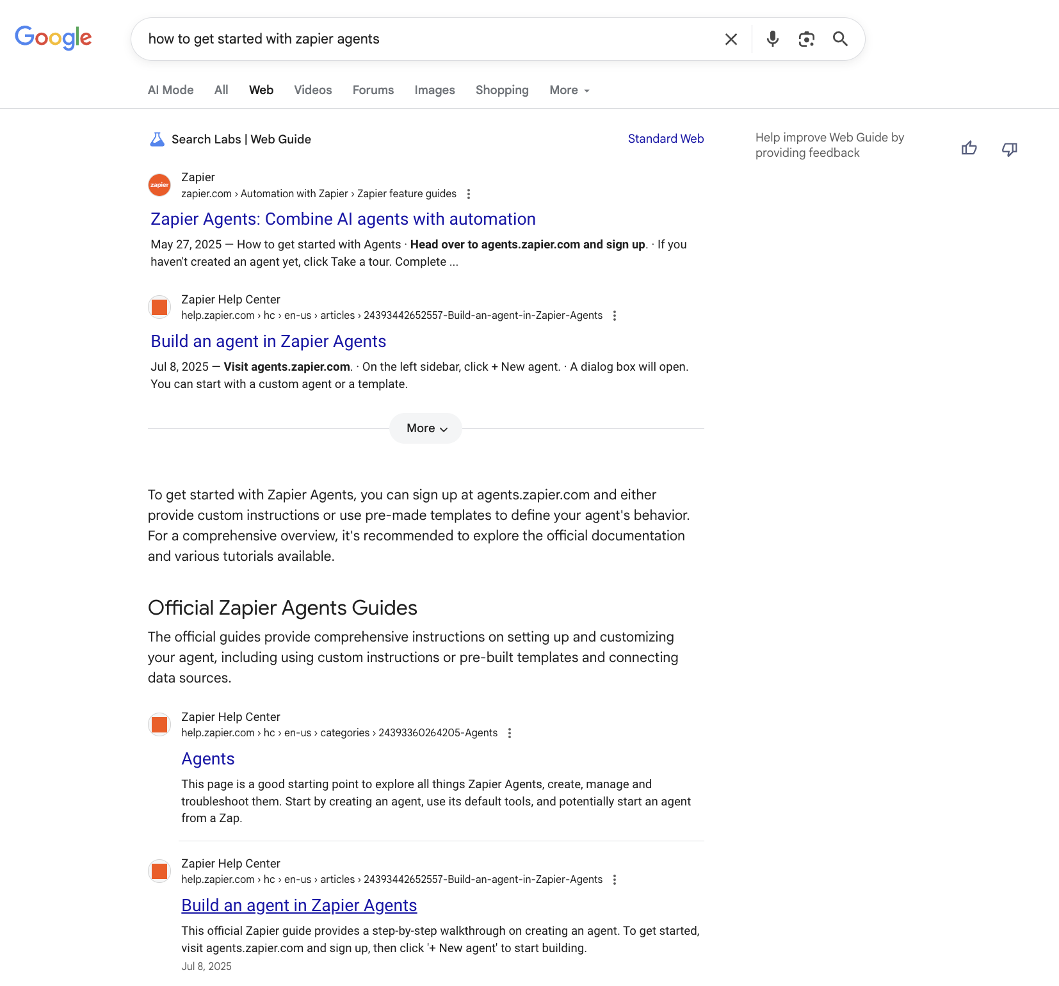This screenshot has width=1059, height=986.
Task: Open the Forums tab
Action: click(373, 90)
